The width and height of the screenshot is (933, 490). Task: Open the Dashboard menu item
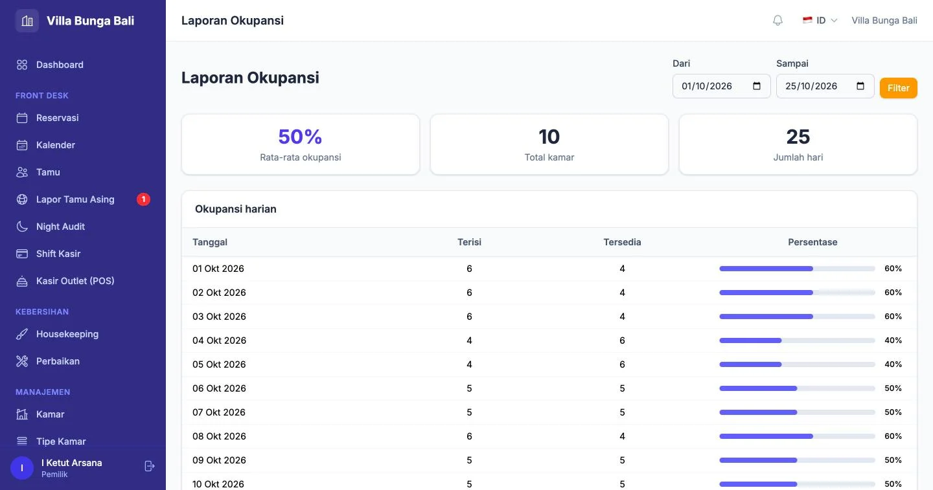coord(83,65)
